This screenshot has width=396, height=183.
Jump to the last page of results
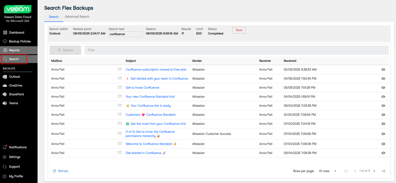click(383, 171)
